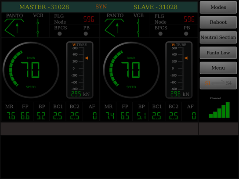This screenshot has width=239, height=179.
Task: Click the Channel signal strength bars
Action: [219, 110]
